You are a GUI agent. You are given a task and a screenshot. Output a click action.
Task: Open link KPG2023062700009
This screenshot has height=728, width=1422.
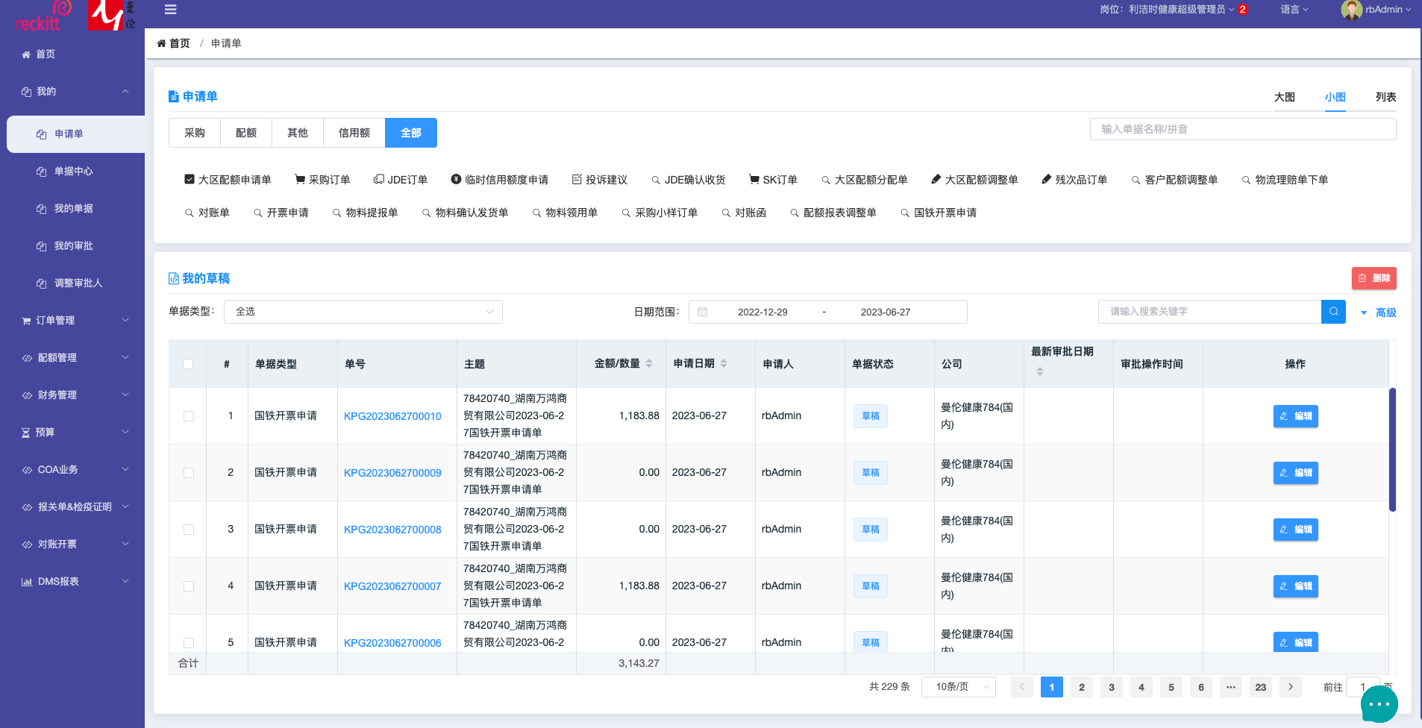tap(392, 473)
